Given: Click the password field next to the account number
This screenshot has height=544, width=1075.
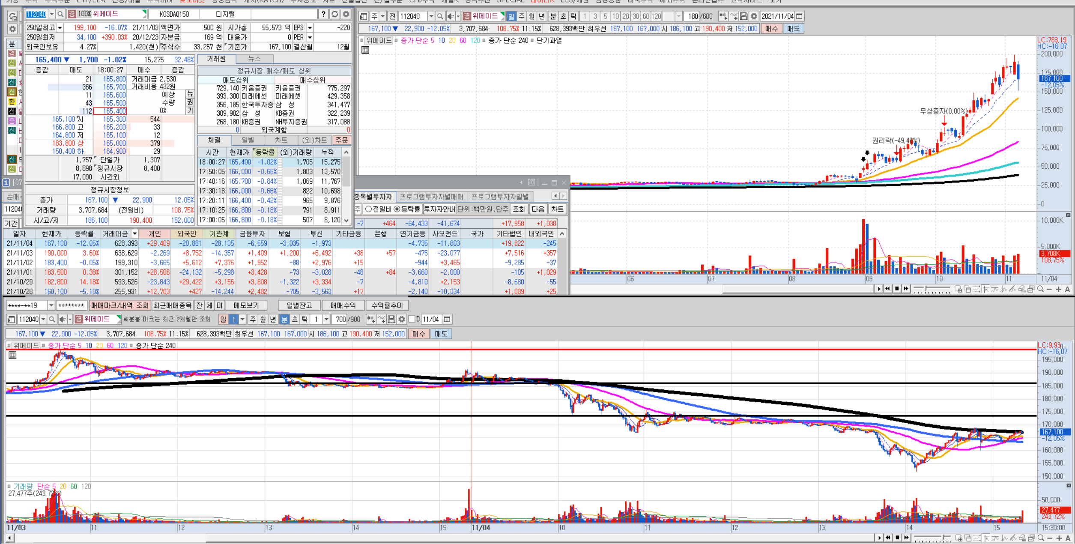Looking at the screenshot, I should point(72,305).
